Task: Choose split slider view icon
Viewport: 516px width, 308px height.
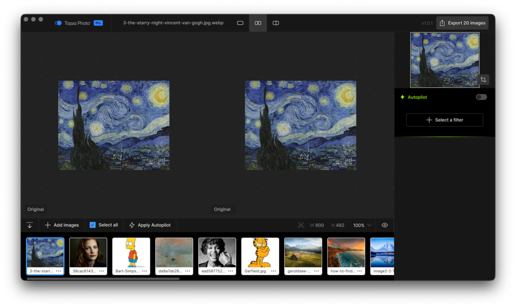Action: click(276, 23)
